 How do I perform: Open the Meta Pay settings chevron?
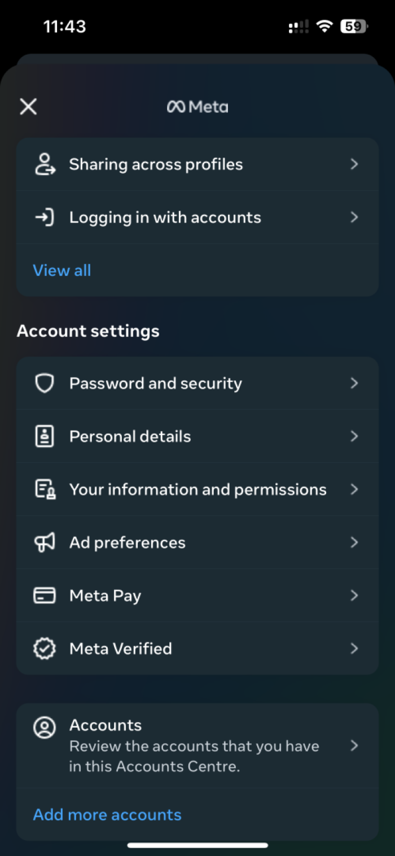(354, 596)
